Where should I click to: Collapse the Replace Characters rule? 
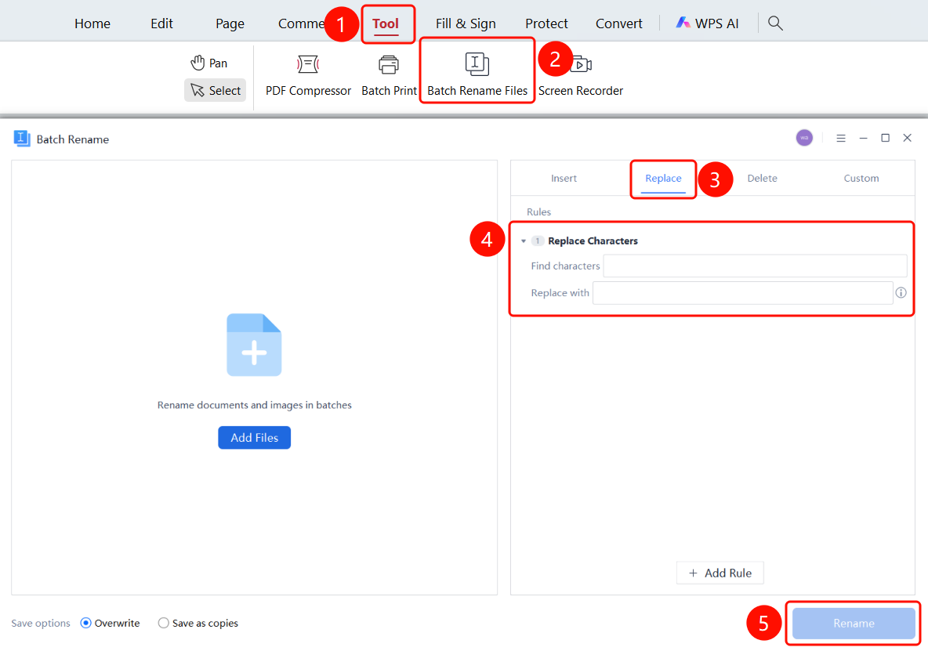coord(524,241)
